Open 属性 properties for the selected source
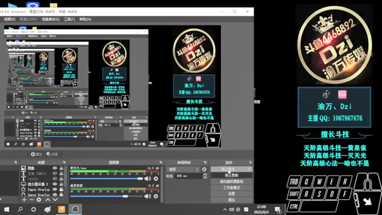Screen dimensions: 382x215 (x=36, y=154)
